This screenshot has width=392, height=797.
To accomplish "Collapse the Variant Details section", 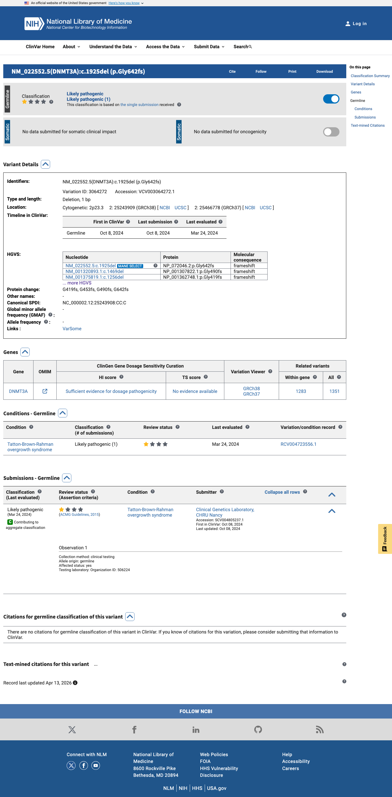I will pos(45,164).
